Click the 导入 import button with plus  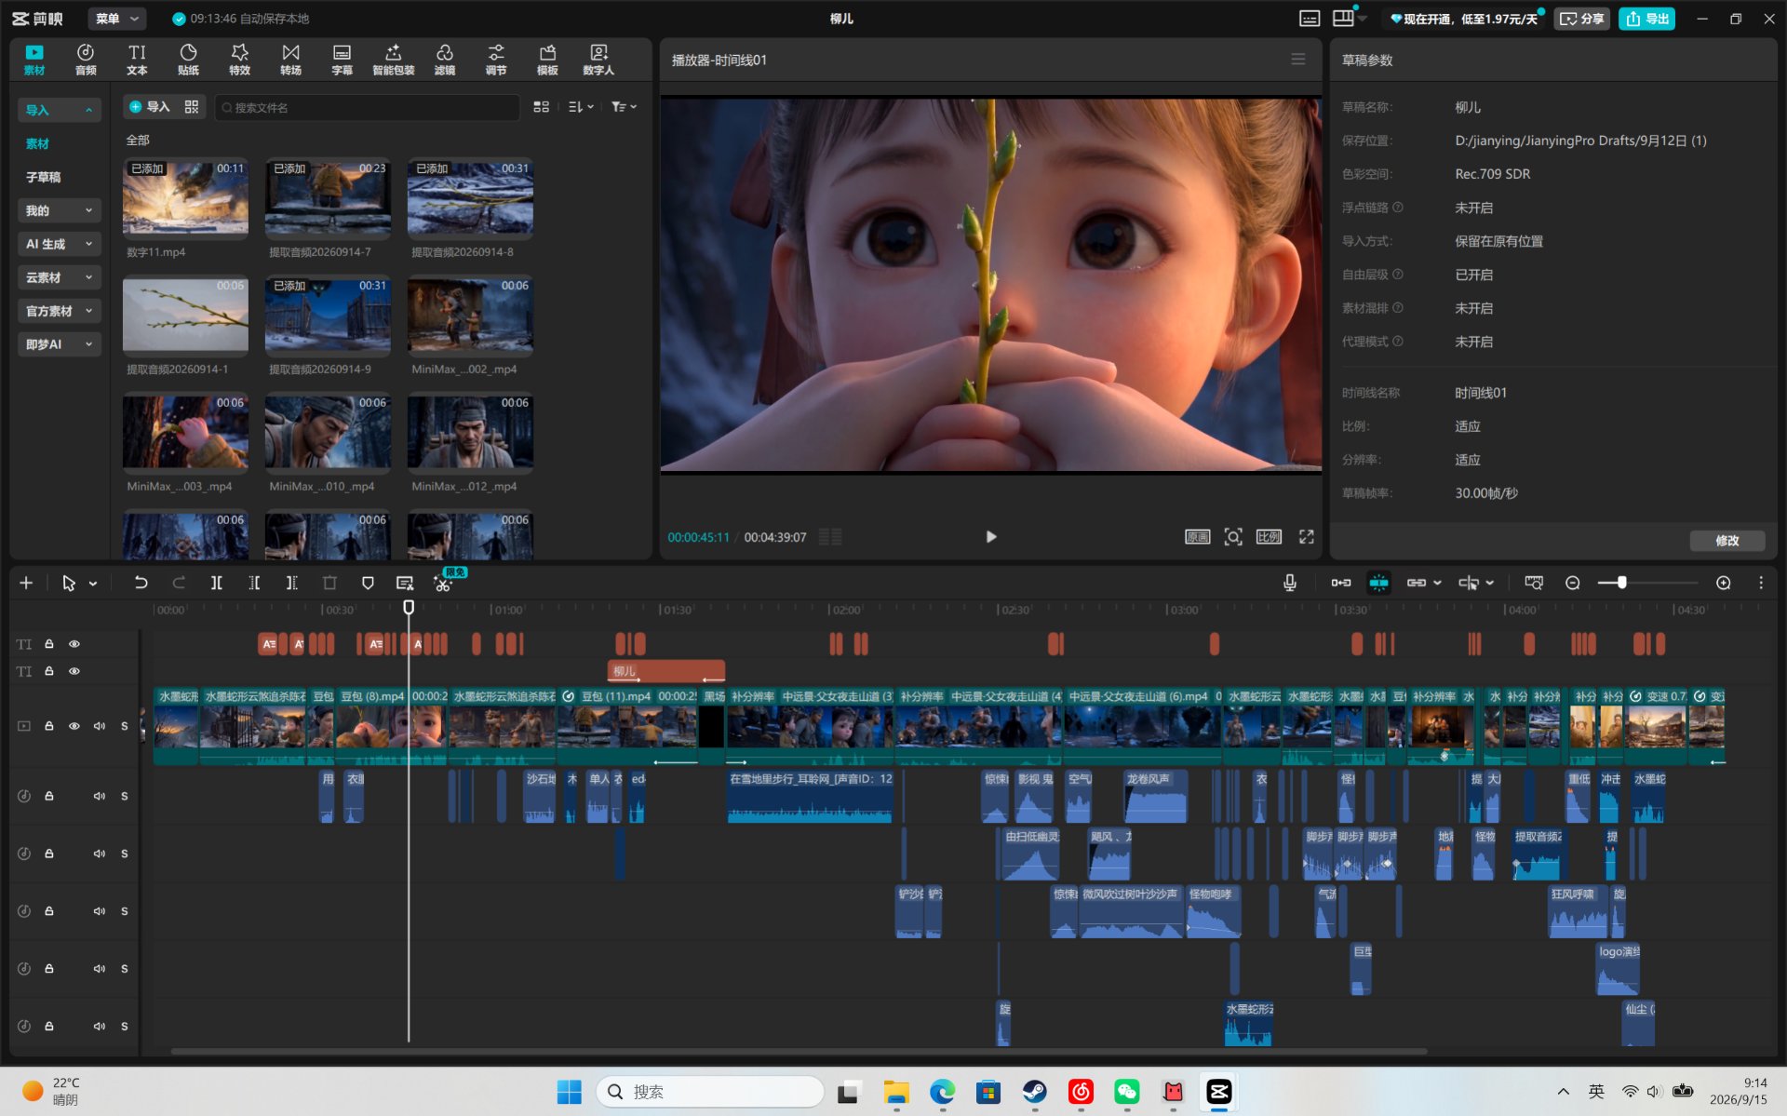[150, 107]
